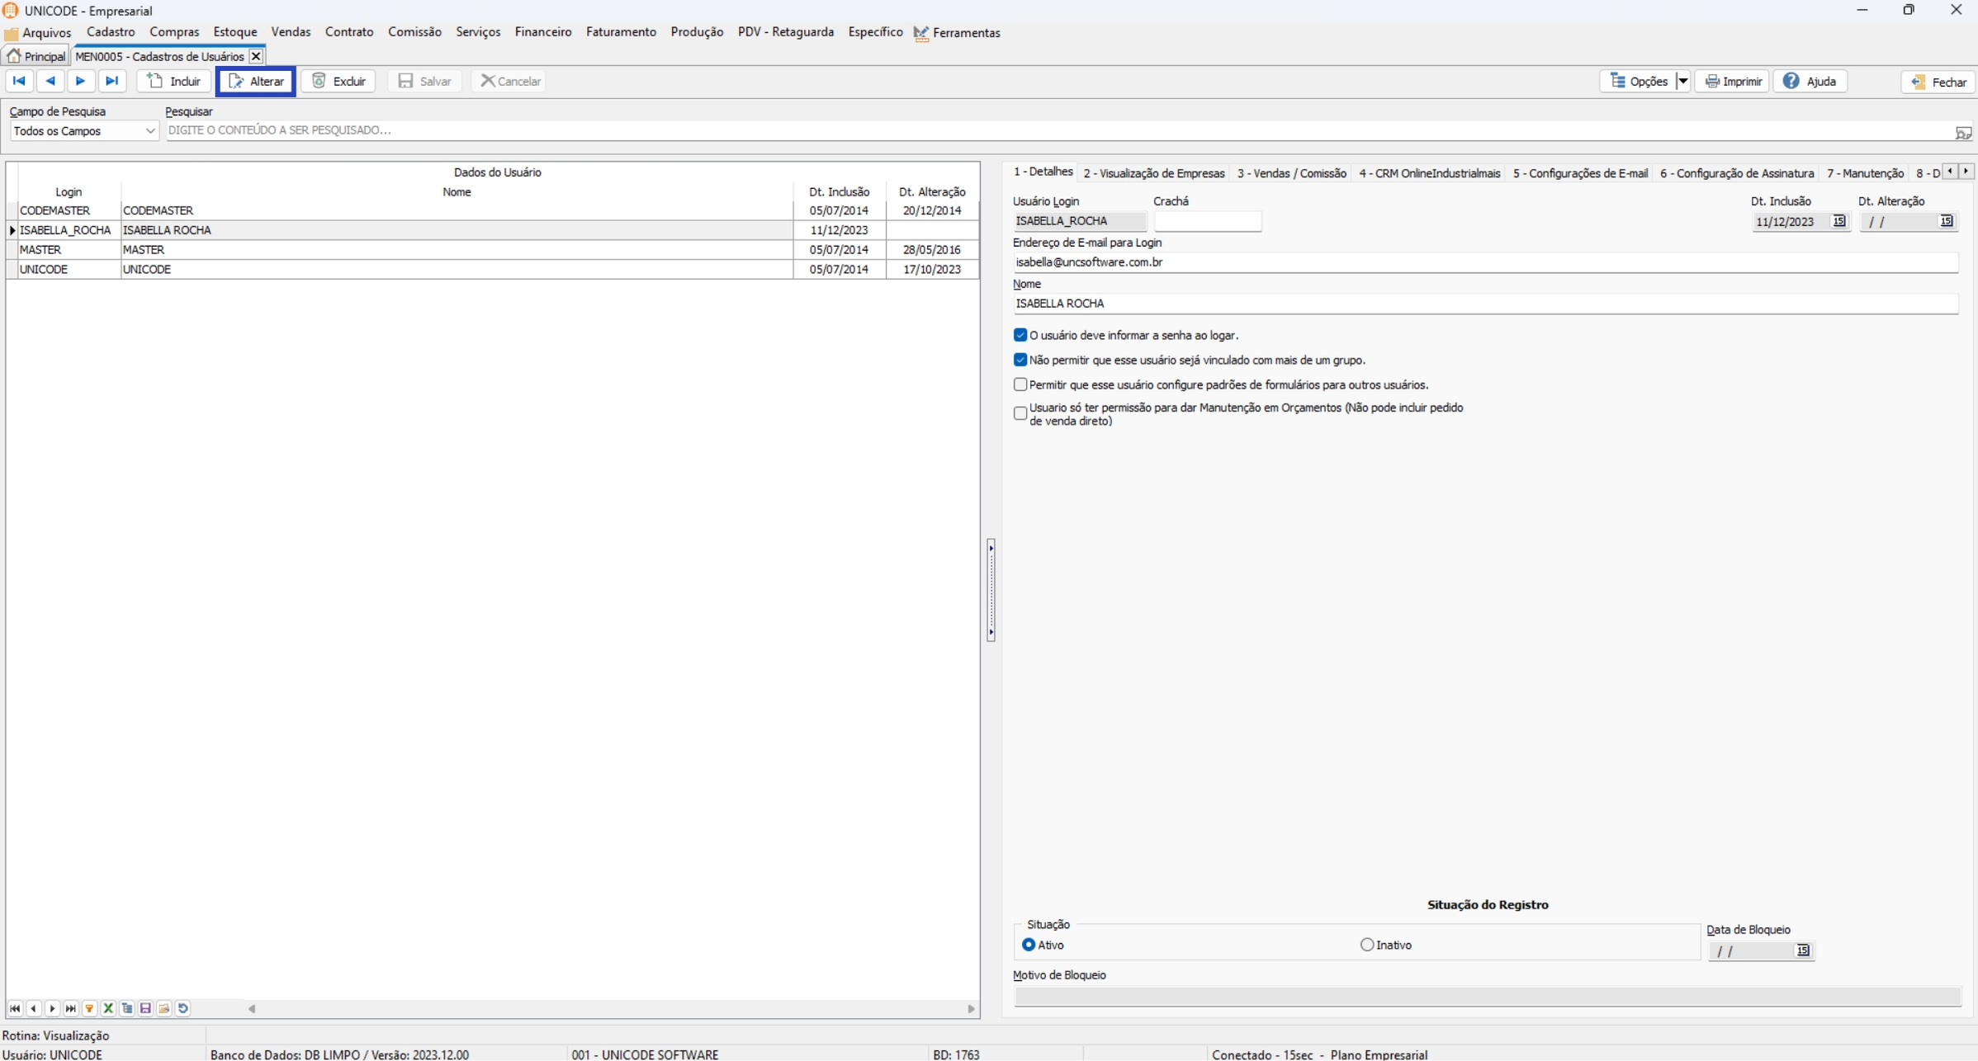Export grid with green Excel icon
Screen dimensions: 1978x1061
pos(108,1008)
